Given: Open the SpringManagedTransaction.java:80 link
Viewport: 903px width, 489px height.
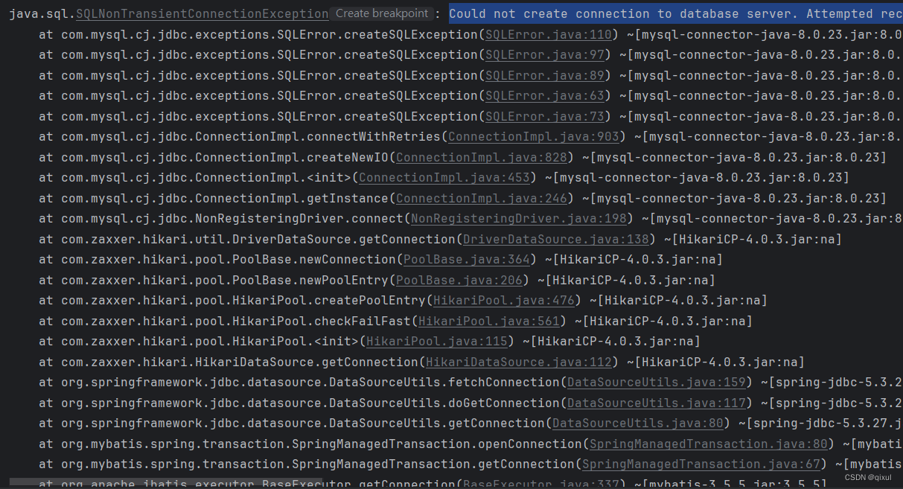Looking at the screenshot, I should click(708, 444).
